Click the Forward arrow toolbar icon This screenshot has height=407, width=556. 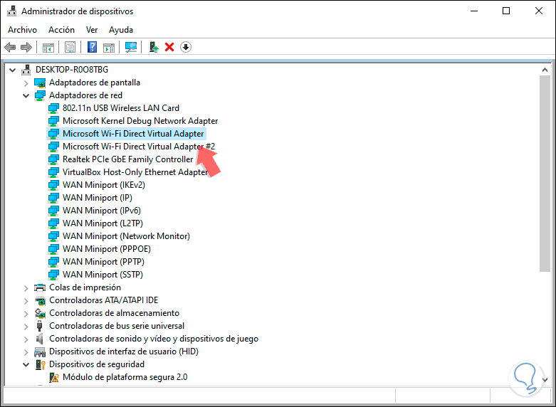(x=26, y=47)
